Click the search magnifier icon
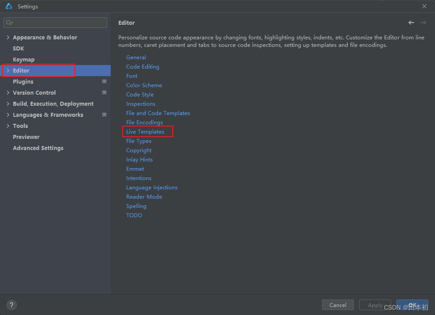The image size is (435, 315). tap(9, 23)
